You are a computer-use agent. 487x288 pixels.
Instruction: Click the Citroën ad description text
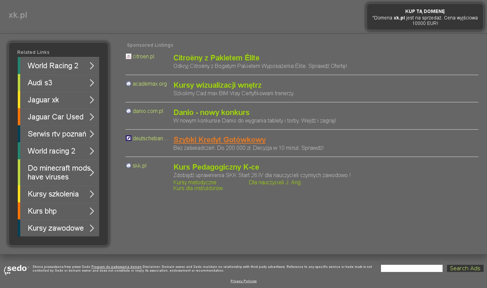pos(260,66)
